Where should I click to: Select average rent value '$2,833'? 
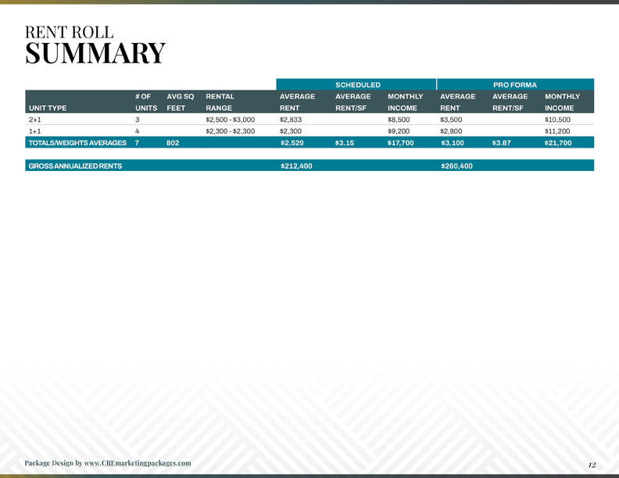click(x=291, y=119)
